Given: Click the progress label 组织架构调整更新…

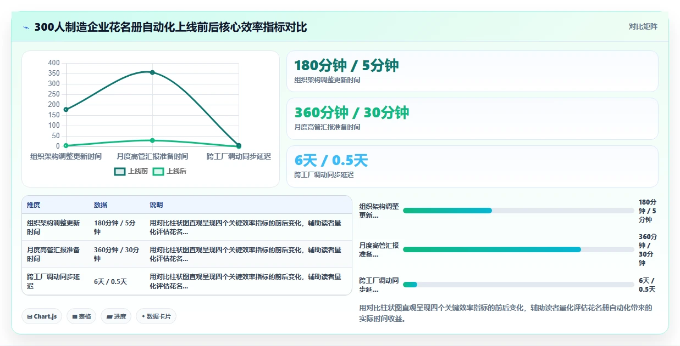Looking at the screenshot, I should point(379,211).
